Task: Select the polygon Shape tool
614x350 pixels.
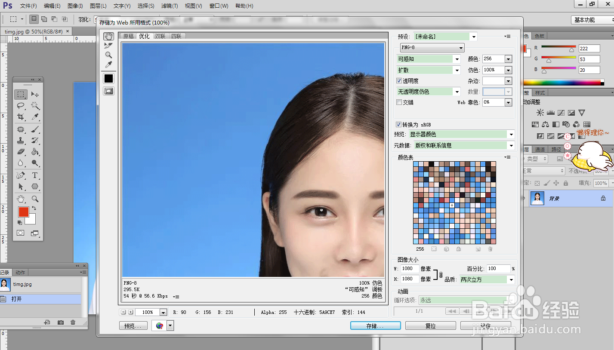Action: 35,187
